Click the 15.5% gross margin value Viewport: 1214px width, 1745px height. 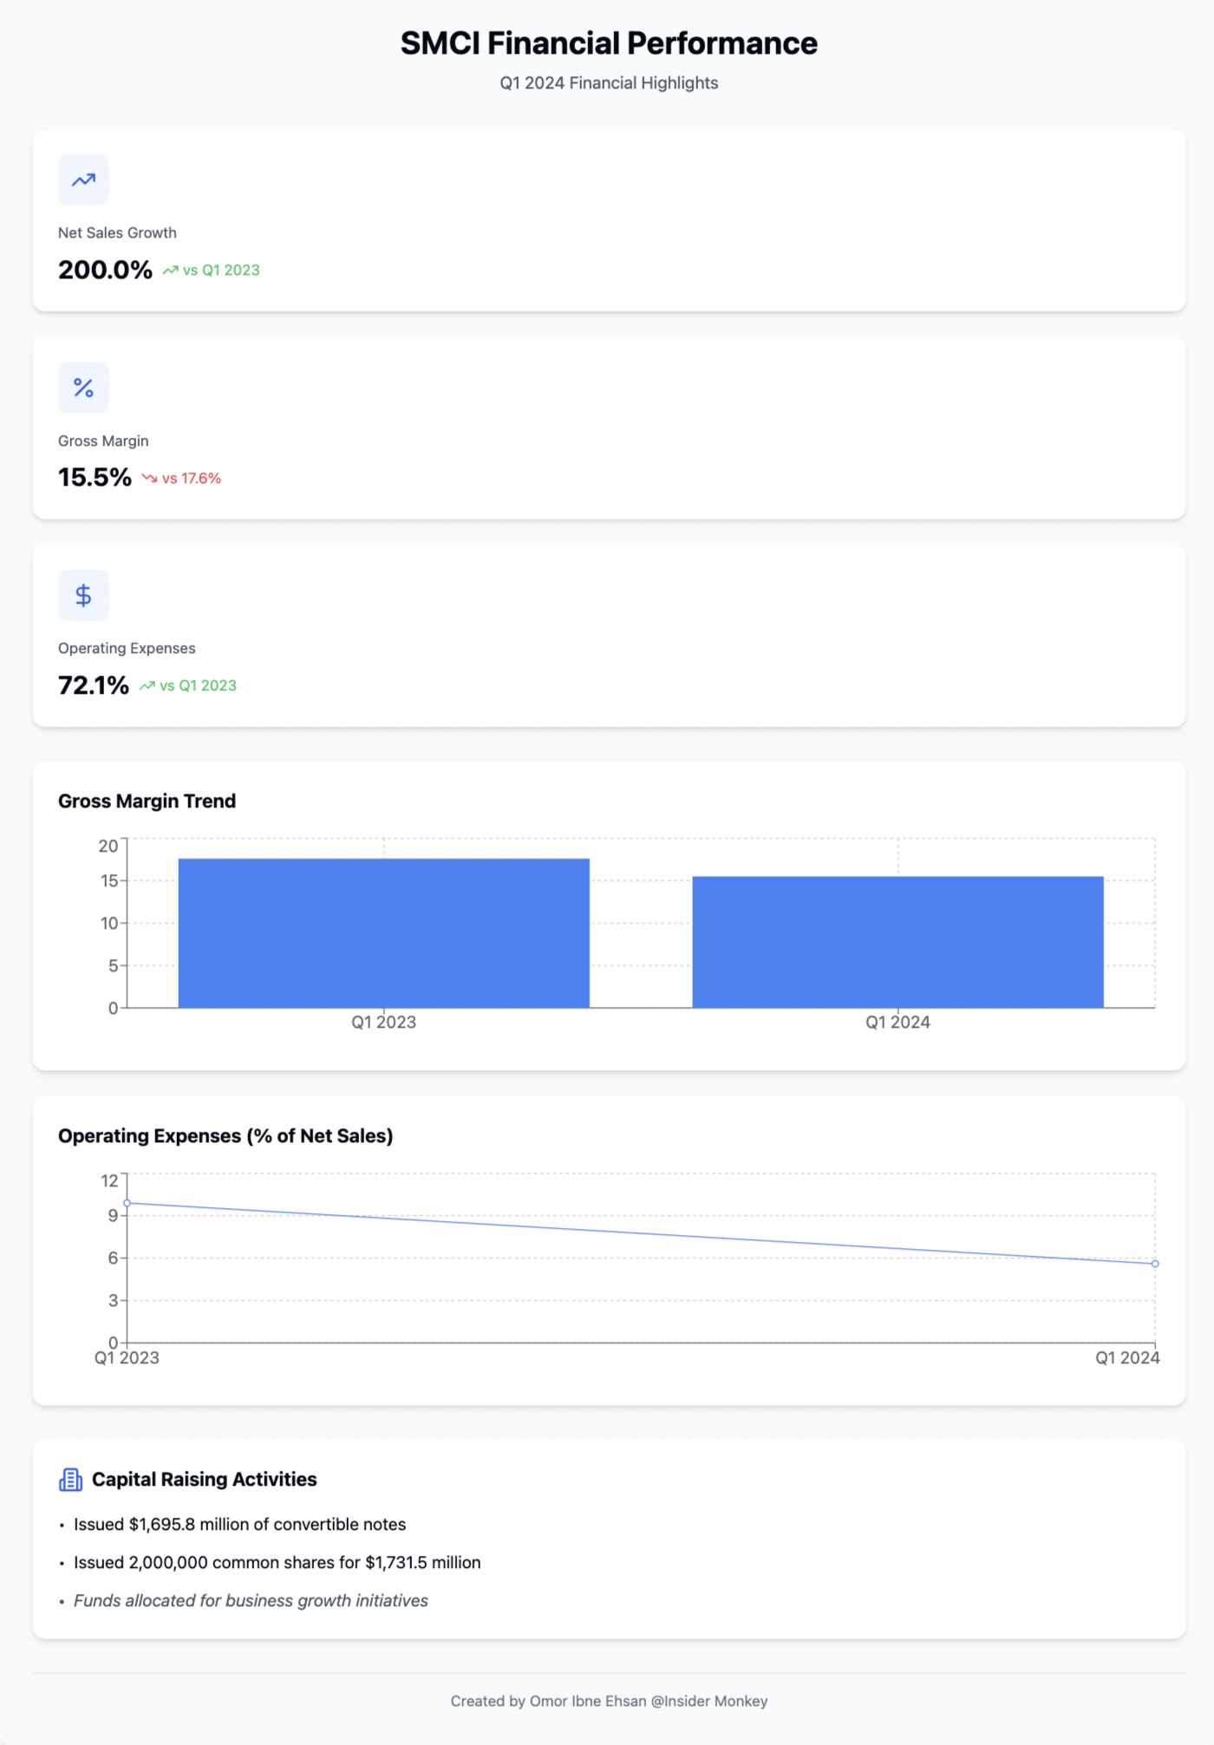(x=95, y=478)
